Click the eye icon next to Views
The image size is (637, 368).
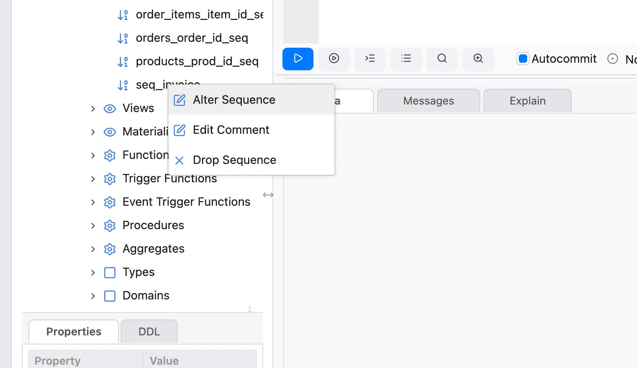[x=110, y=109]
